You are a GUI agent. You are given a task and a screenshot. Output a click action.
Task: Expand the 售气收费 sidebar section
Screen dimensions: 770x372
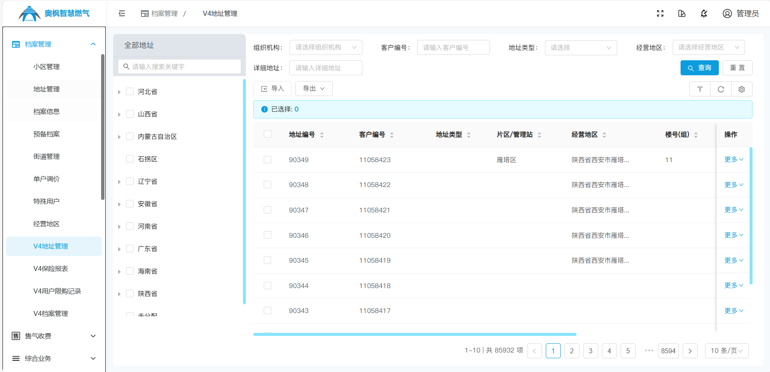pos(54,336)
